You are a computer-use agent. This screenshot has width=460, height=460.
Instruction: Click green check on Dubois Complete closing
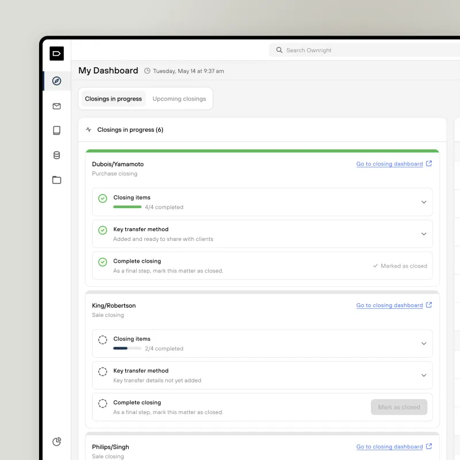103,262
